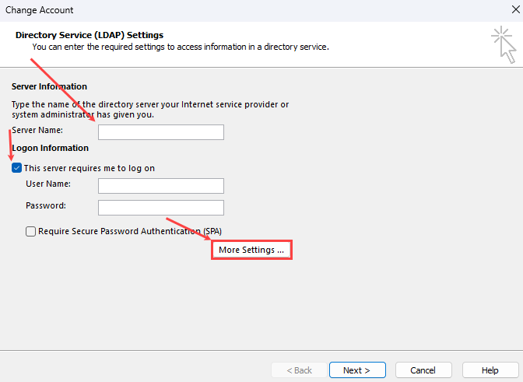Image resolution: width=523 pixels, height=382 pixels.
Task: Select the Password input box
Action: click(x=160, y=208)
